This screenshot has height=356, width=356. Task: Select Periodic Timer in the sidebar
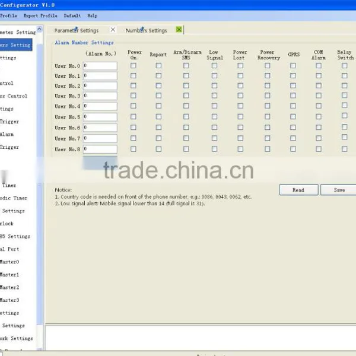coord(14,198)
